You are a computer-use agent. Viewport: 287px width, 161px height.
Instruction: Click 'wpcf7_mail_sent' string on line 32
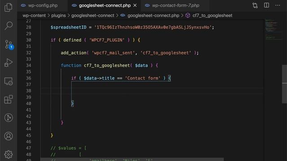click(x=113, y=53)
